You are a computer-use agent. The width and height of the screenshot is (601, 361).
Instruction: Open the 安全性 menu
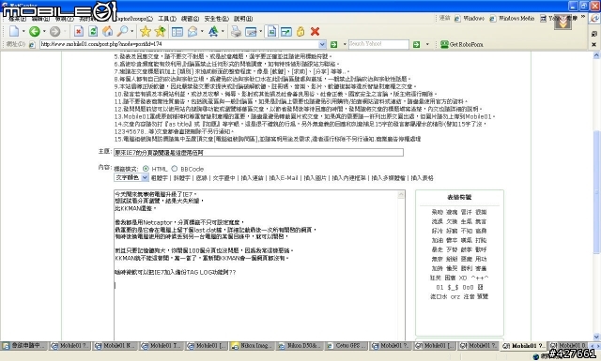[216, 19]
